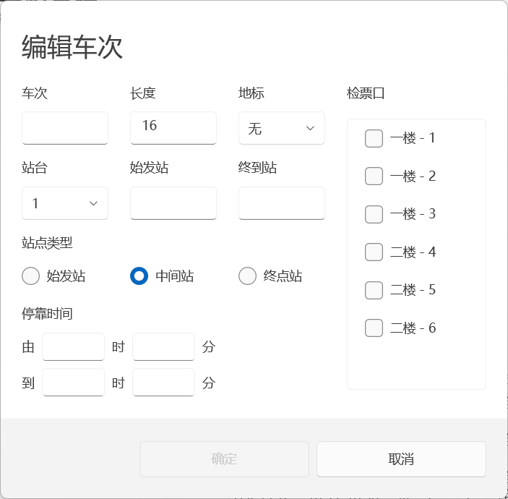Click the minute field in the 到 row

point(163,383)
